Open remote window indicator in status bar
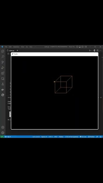Viewport: 103px width, 183px height. coord(2,136)
